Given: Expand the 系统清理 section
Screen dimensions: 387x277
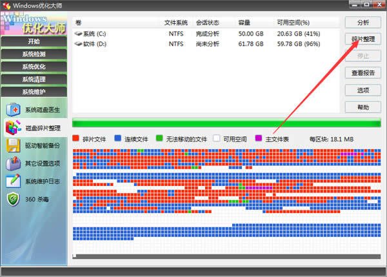Looking at the screenshot, I should 34,79.
